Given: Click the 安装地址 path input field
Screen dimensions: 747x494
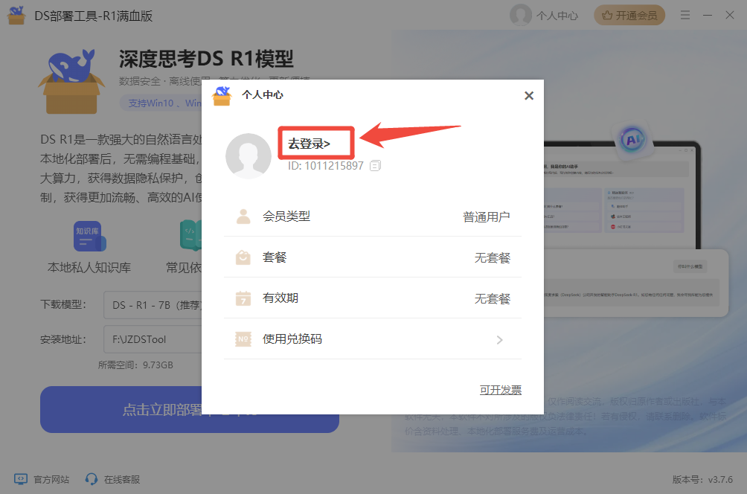Looking at the screenshot, I should tap(153, 339).
